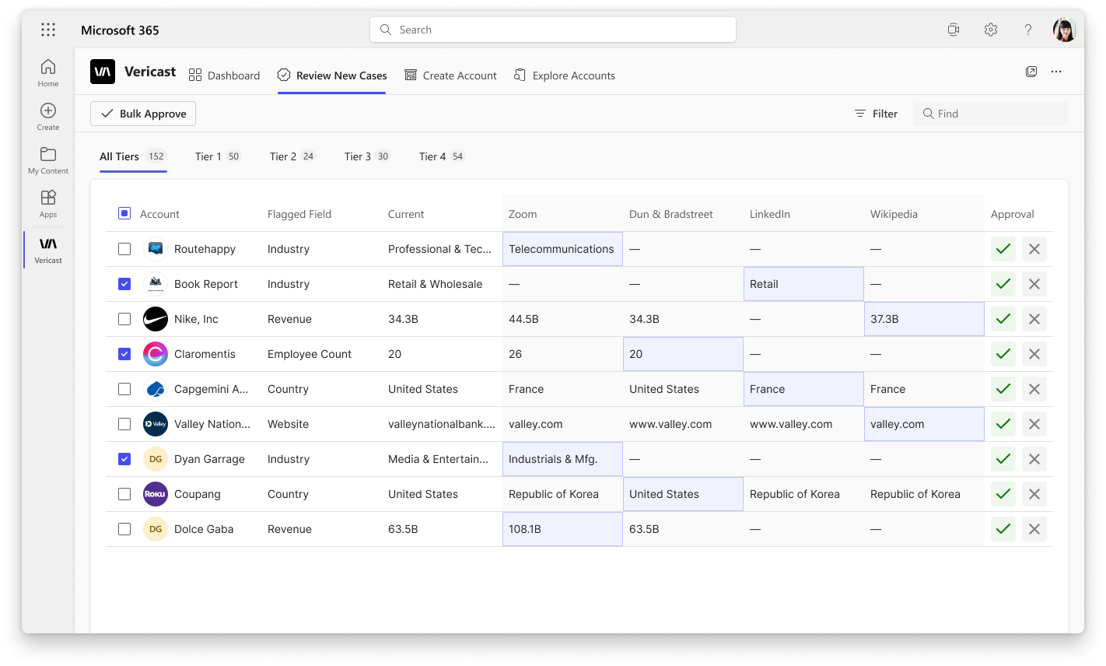Click the Flagged Field column header

pos(299,214)
